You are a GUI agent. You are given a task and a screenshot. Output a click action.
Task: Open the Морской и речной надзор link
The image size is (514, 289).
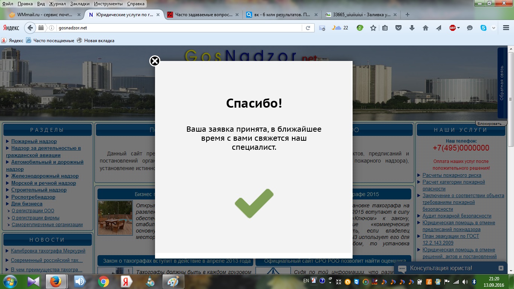pos(44,183)
